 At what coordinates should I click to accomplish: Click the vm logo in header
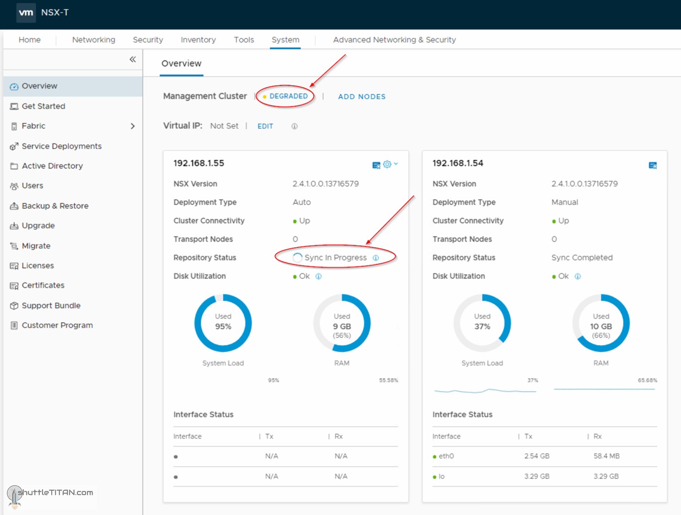26,13
